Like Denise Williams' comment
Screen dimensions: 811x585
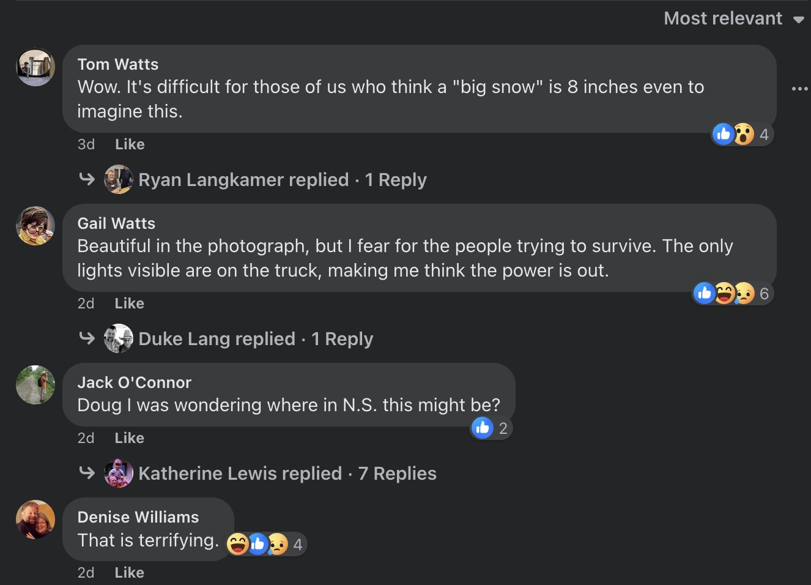point(130,573)
